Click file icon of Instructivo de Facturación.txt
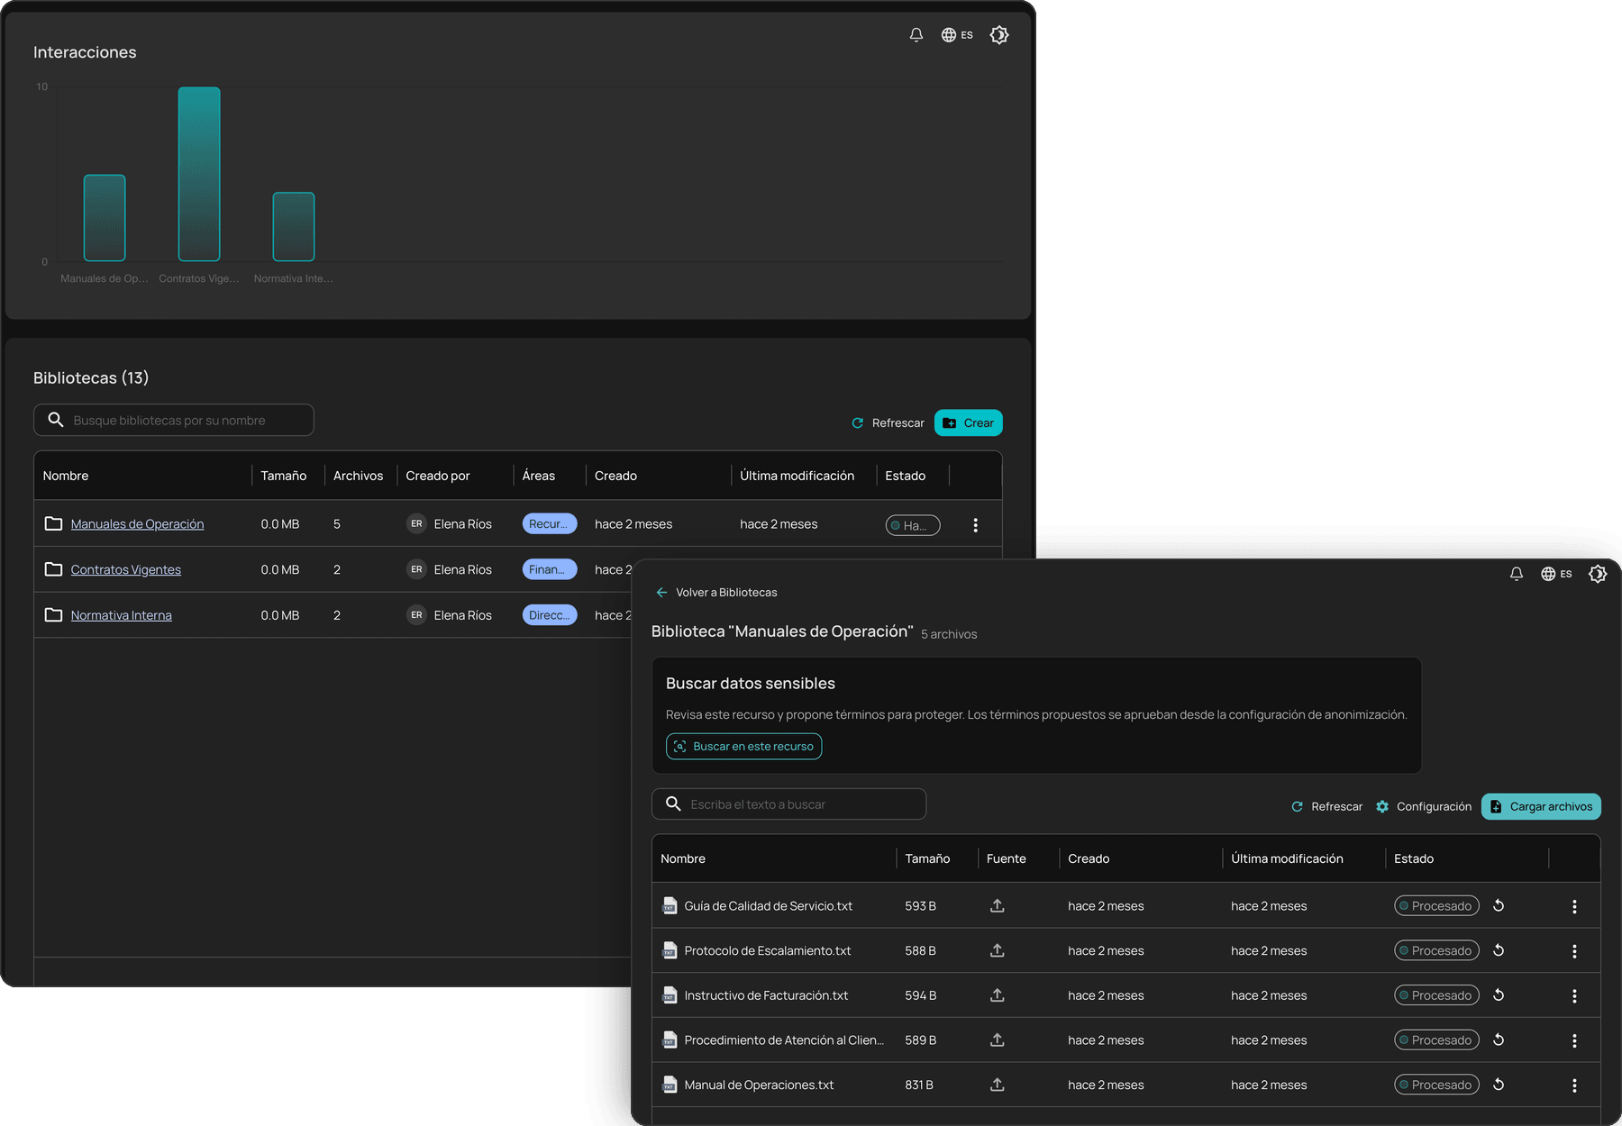This screenshot has height=1126, width=1622. 670,996
